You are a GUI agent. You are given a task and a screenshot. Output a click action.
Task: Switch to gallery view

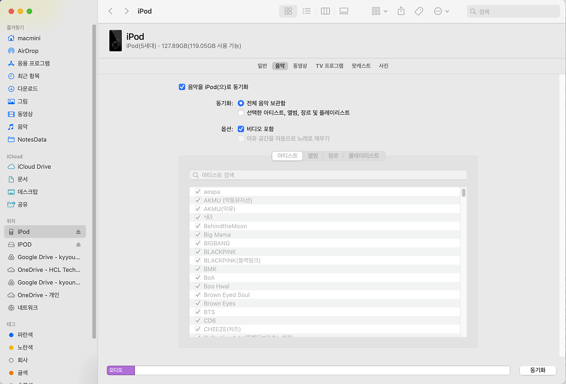point(344,11)
